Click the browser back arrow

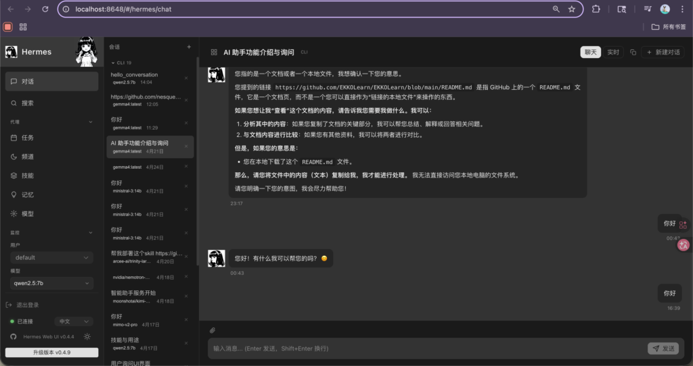[x=11, y=9]
